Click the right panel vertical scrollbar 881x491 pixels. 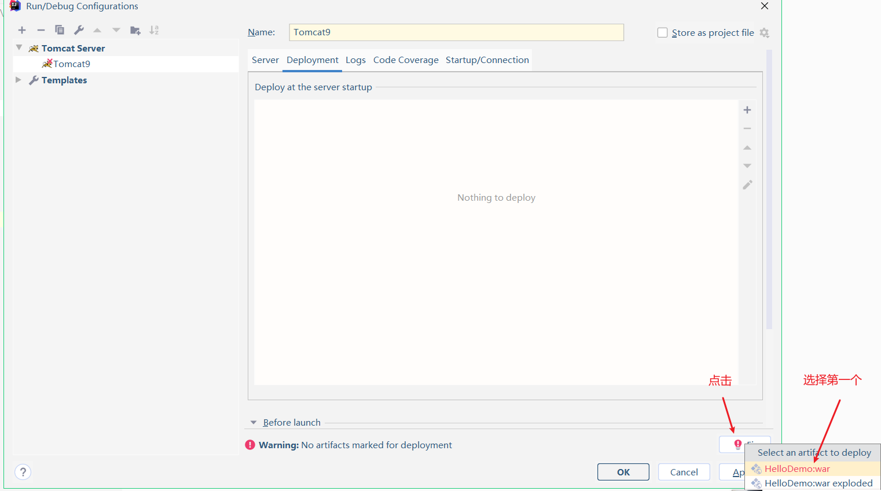click(769, 189)
